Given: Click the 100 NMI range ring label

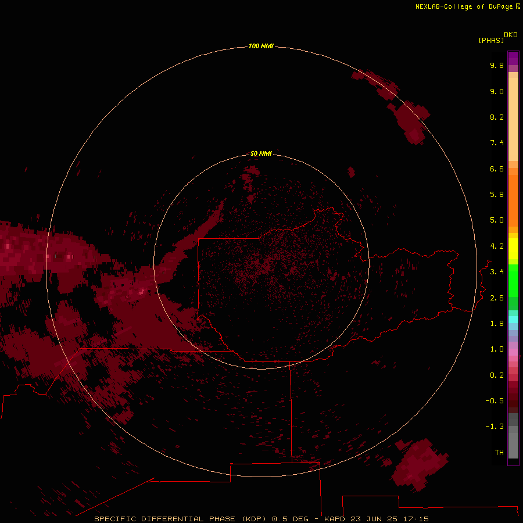Looking at the screenshot, I should click(x=261, y=46).
